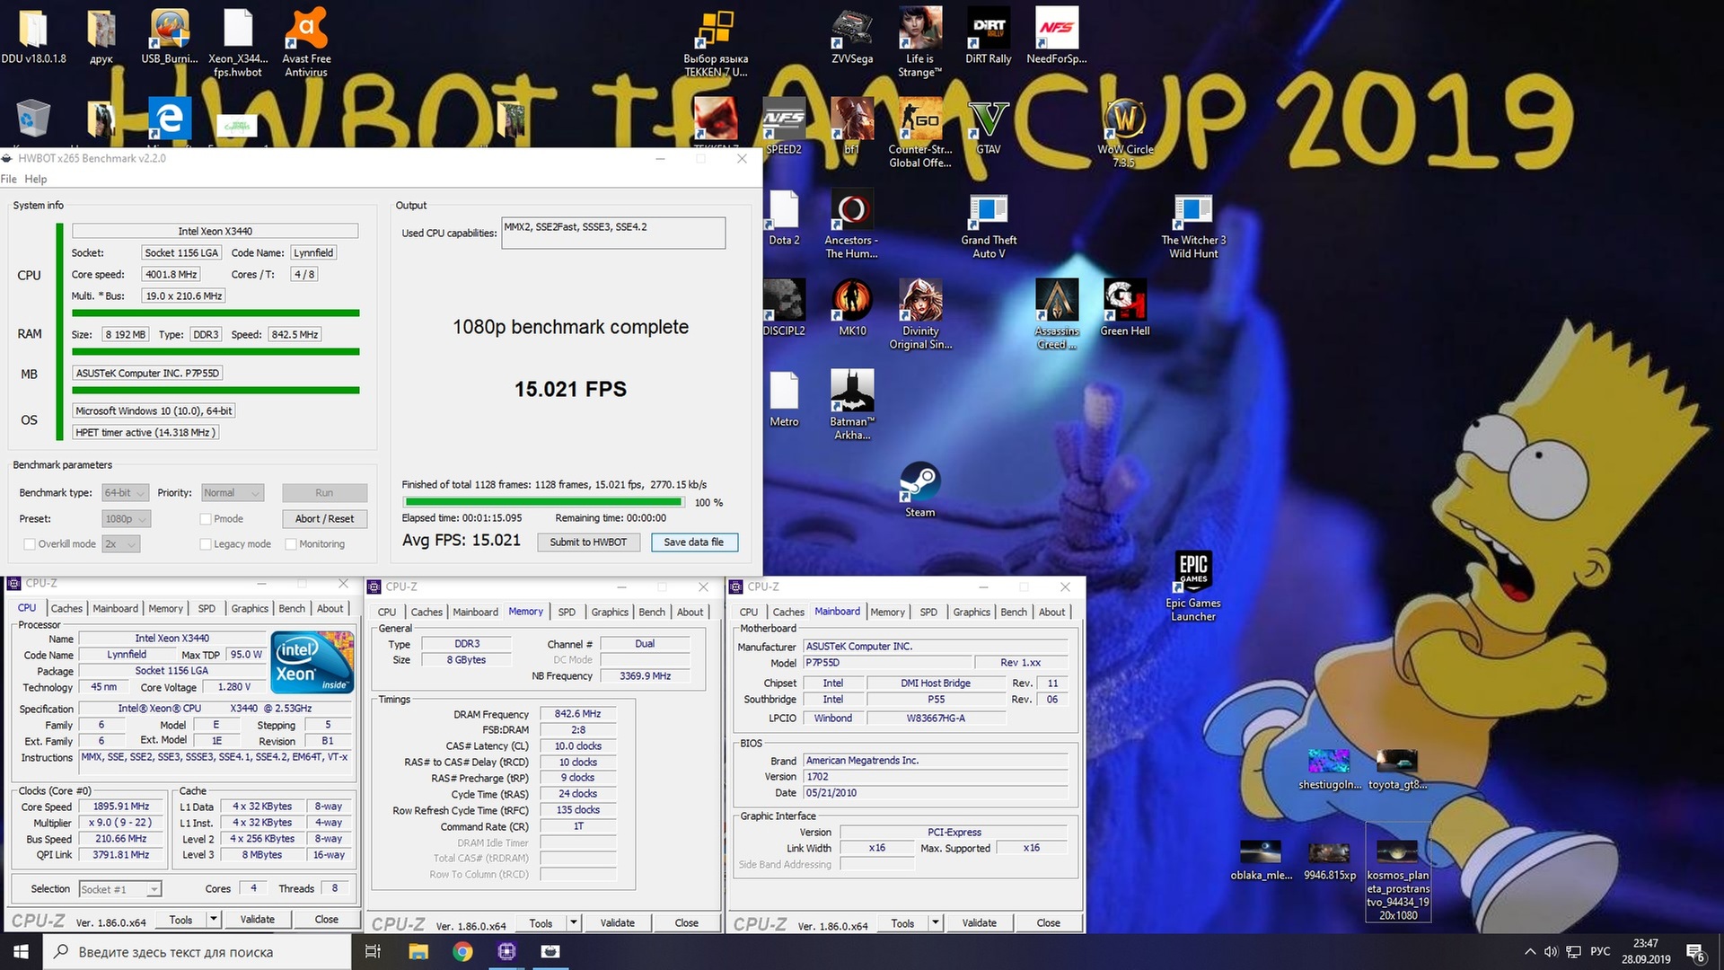Screen dimensions: 1724x970
Task: Open the Dota 2 desktop icon
Action: 784,217
